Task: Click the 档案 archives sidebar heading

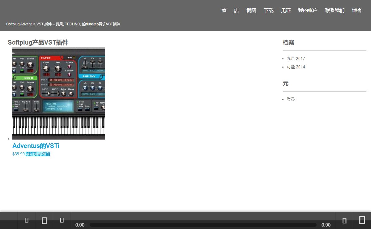Action: click(x=288, y=42)
